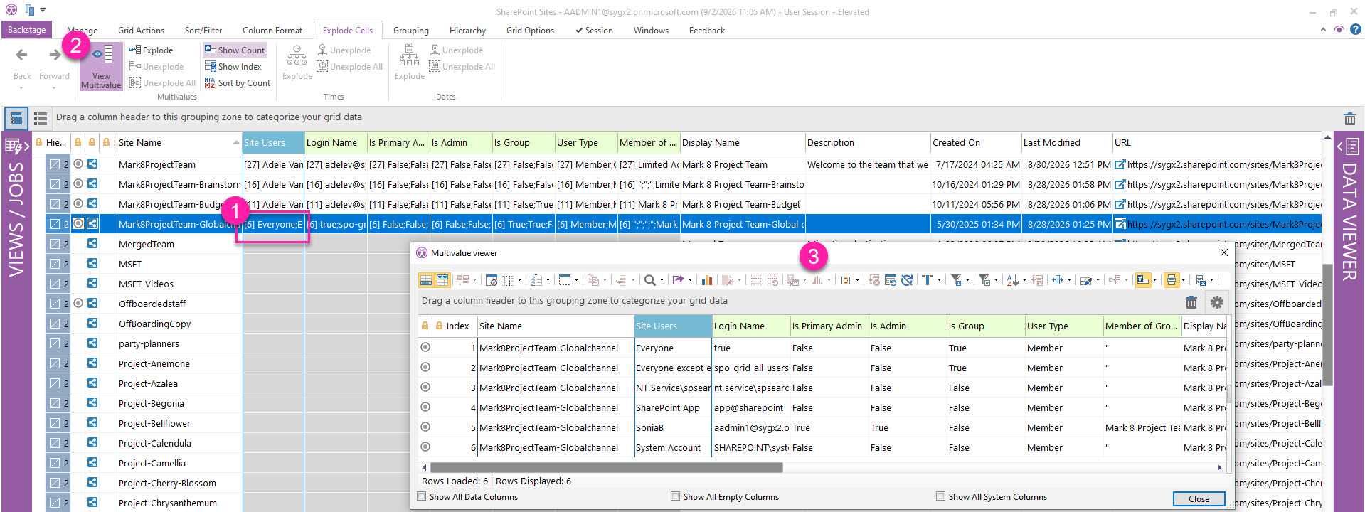Toggle the checkbox for the Mark8ProjectTeam row
This screenshot has height=512, width=1365.
(54, 164)
